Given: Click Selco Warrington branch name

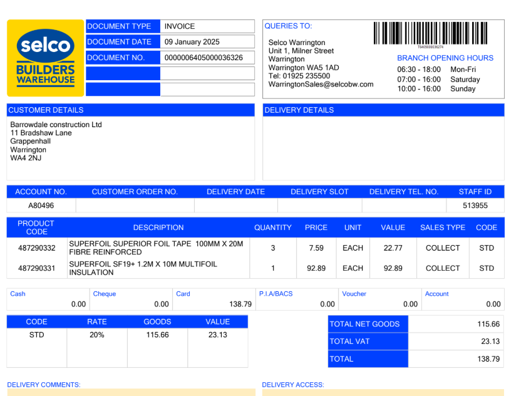Looking at the screenshot, I should (297, 43).
